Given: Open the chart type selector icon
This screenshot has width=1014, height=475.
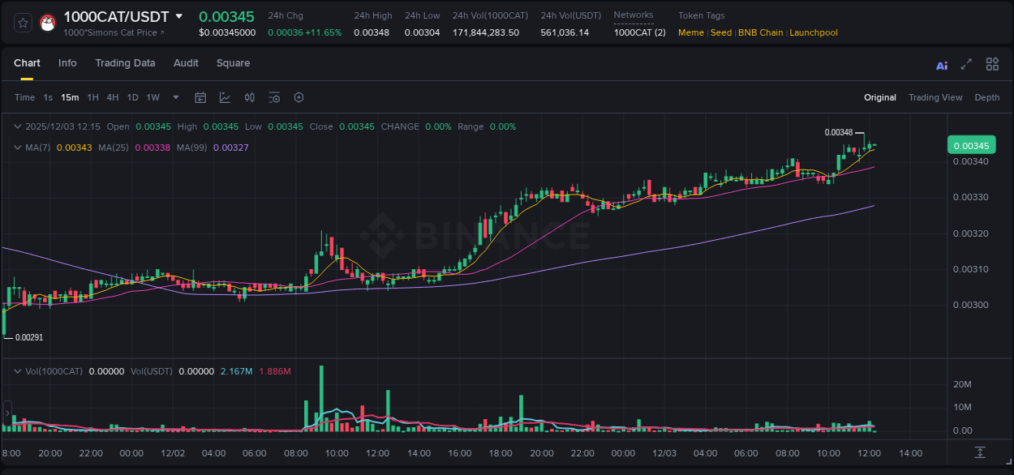Looking at the screenshot, I should tap(225, 97).
